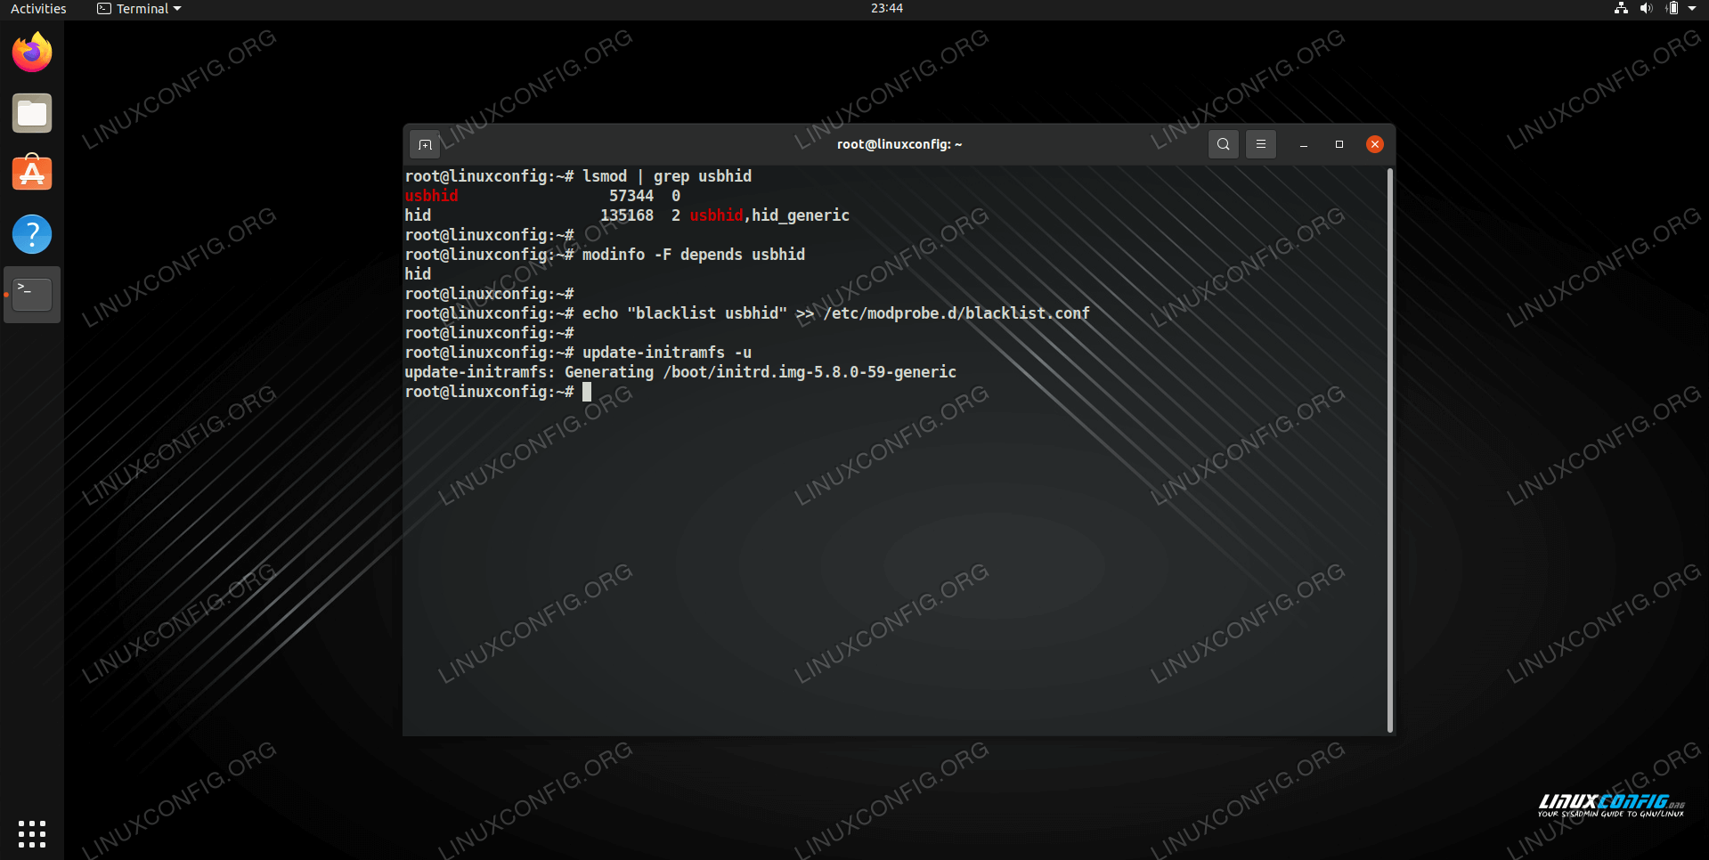Open the Files manager in dock
The image size is (1709, 860).
32,113
